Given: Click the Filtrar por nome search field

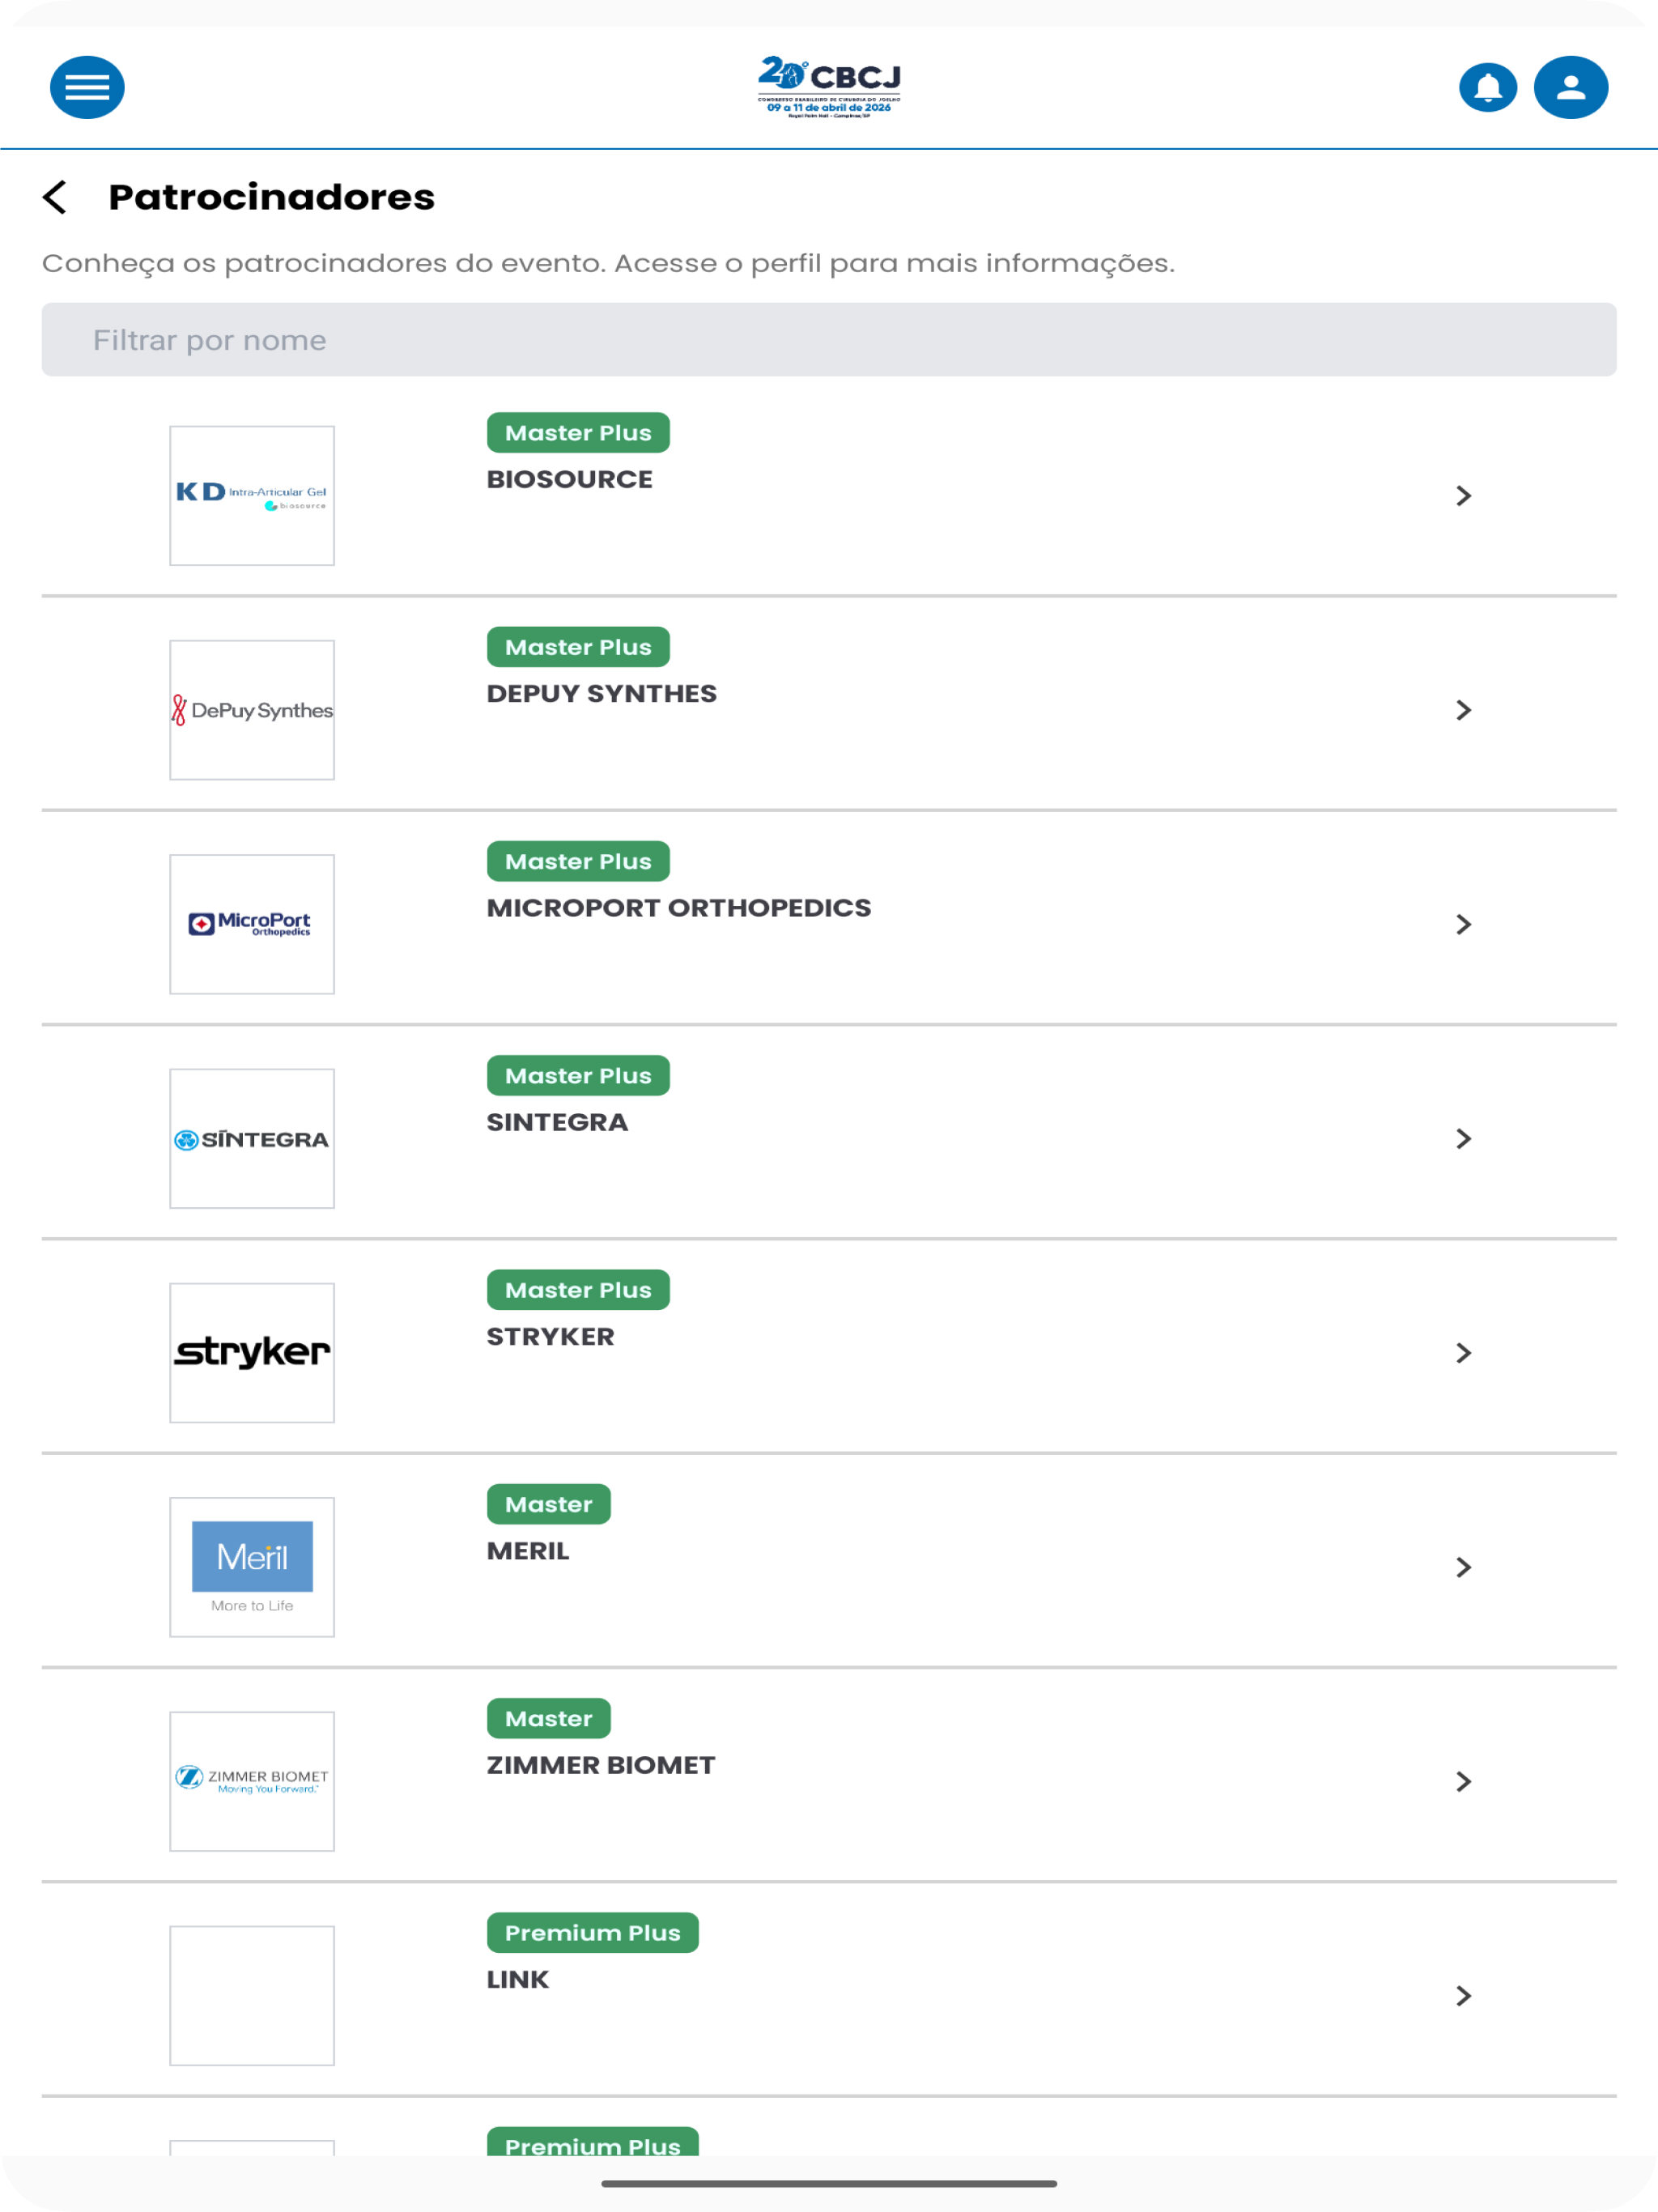Looking at the screenshot, I should coord(829,340).
